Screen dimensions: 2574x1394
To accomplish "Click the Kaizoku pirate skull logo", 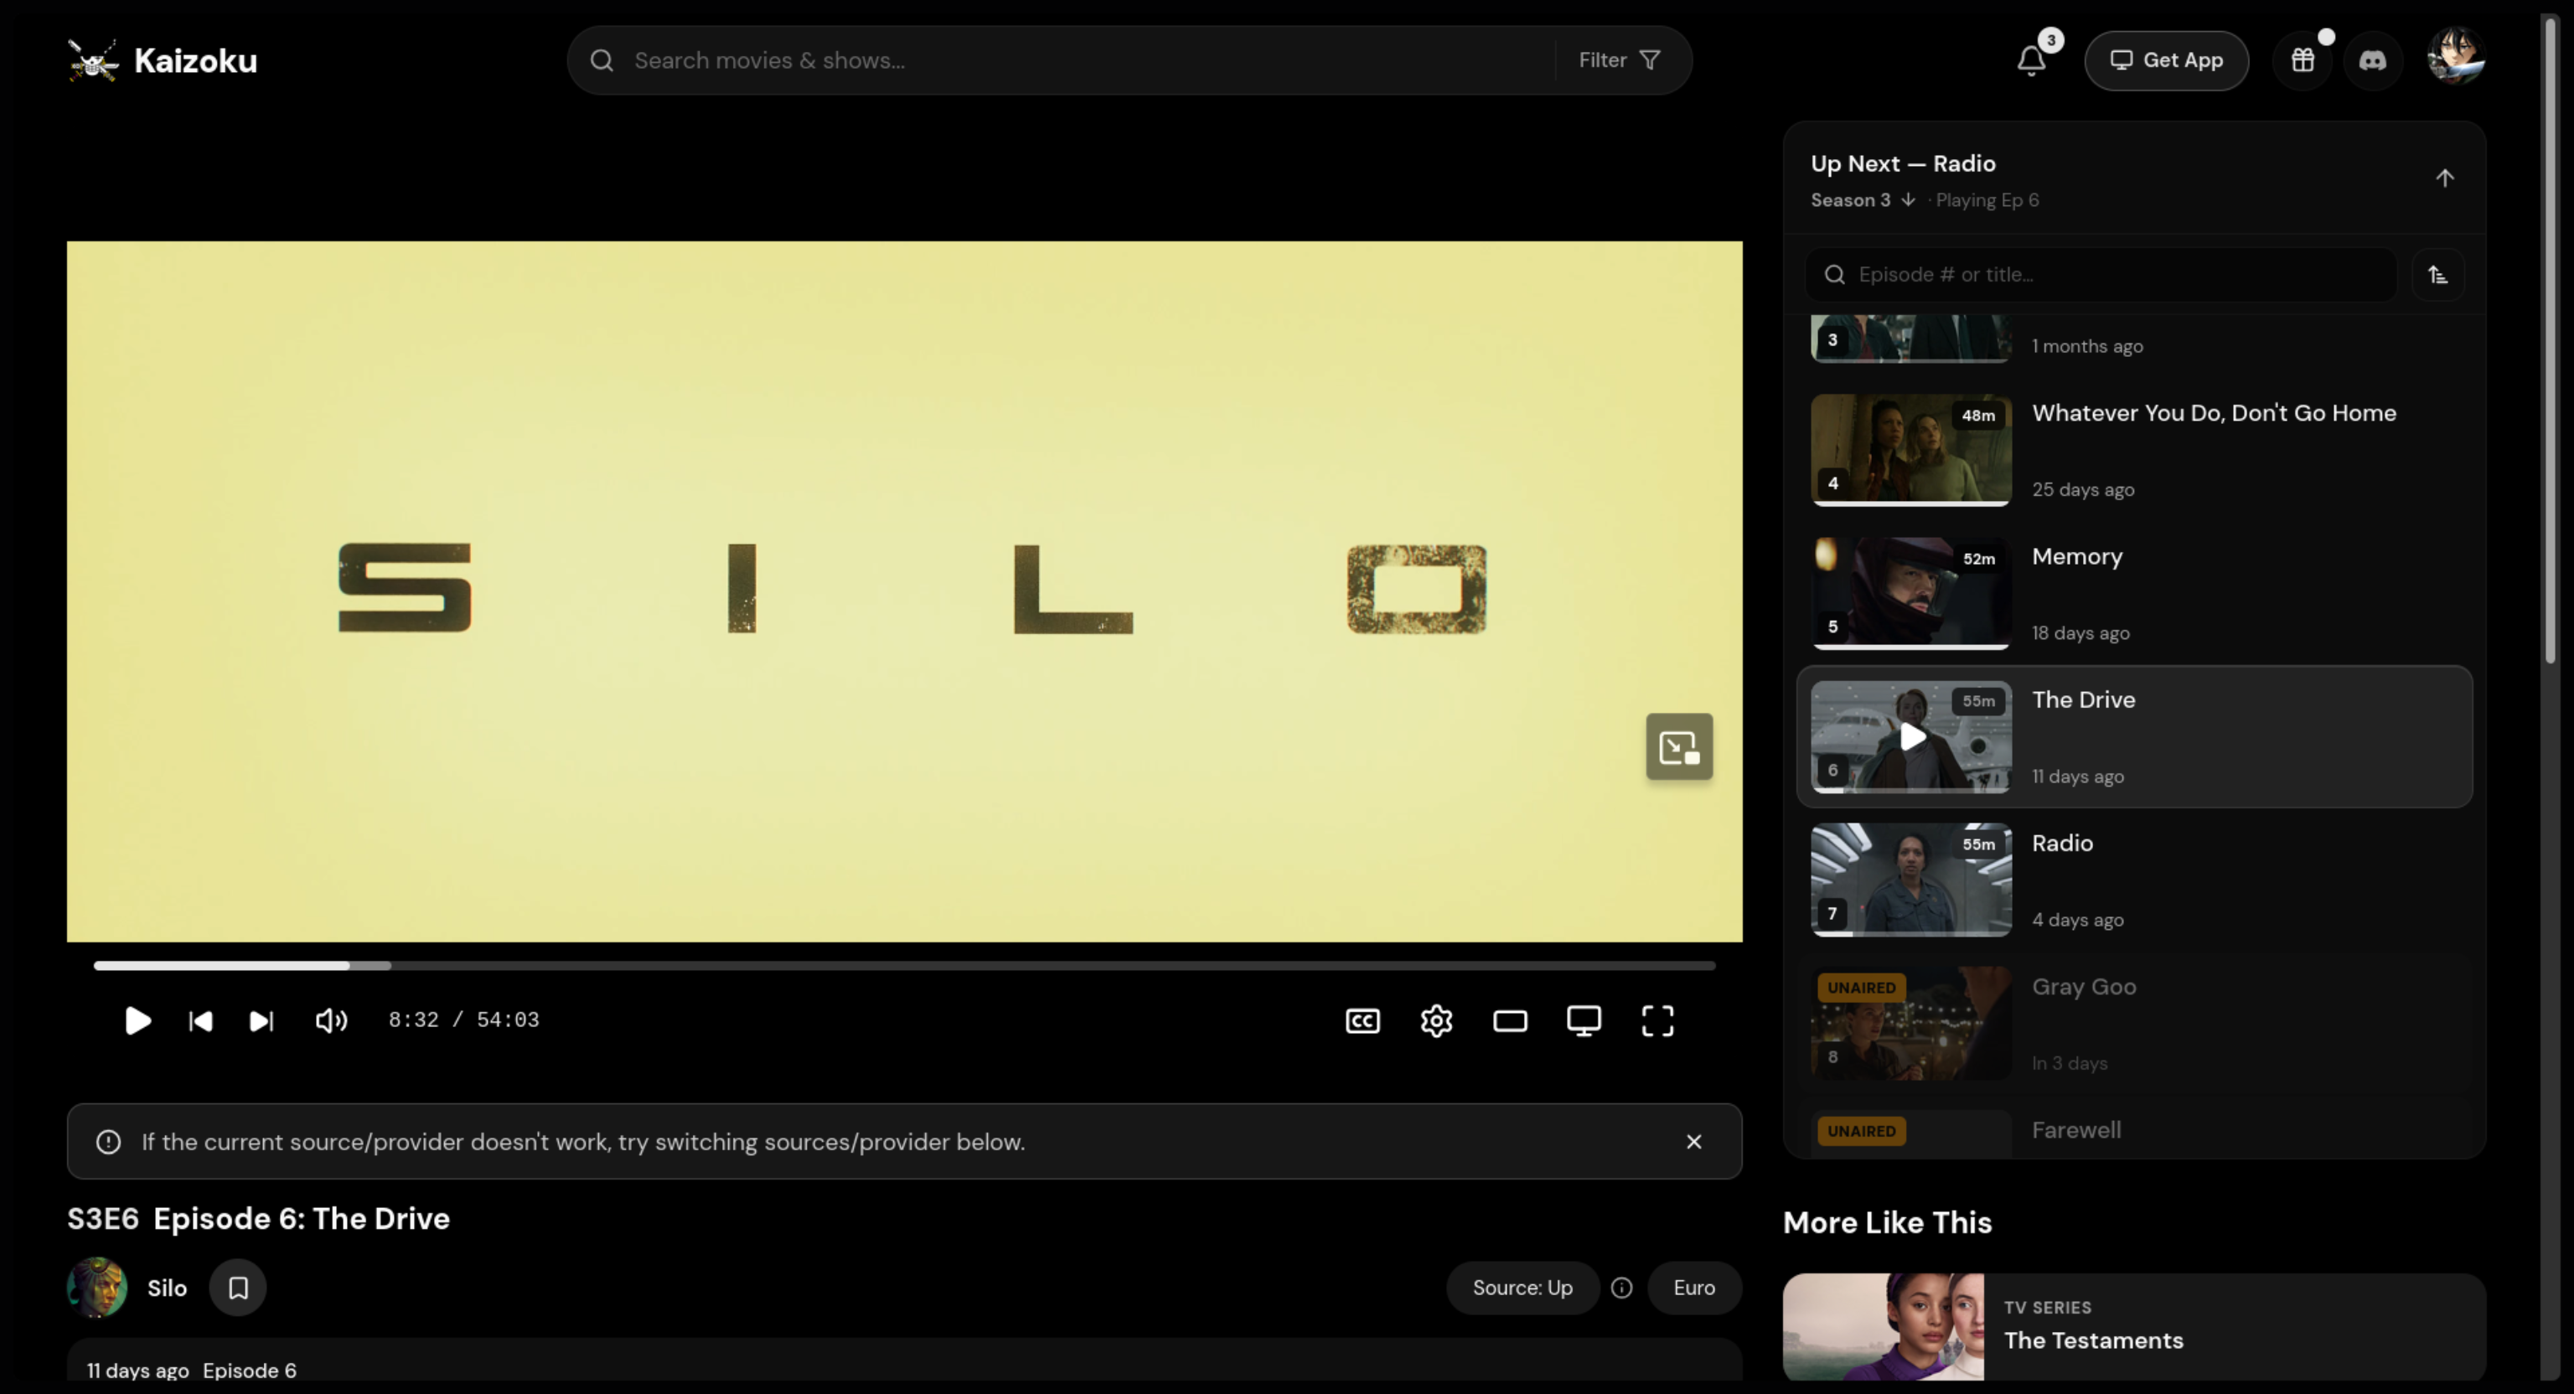I will pos(93,61).
